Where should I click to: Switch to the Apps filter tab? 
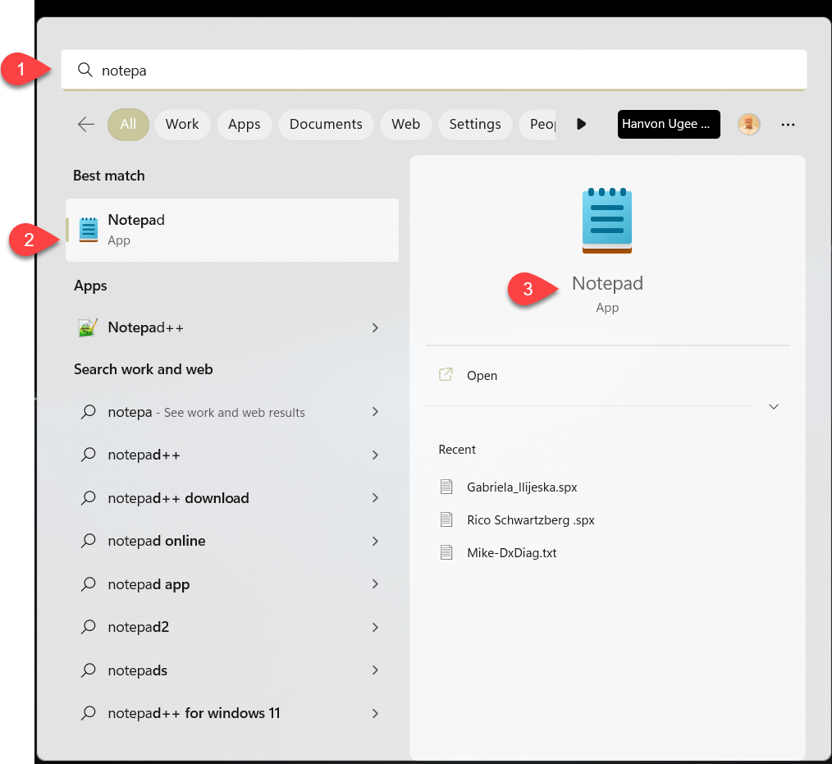coord(244,124)
